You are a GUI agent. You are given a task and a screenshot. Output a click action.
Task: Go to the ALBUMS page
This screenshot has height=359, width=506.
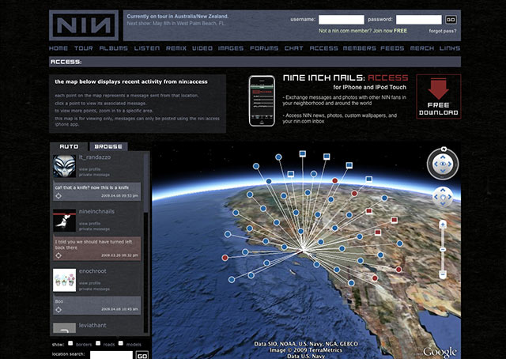pos(113,48)
